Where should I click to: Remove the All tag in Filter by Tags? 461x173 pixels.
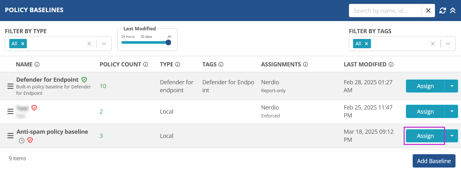366,44
